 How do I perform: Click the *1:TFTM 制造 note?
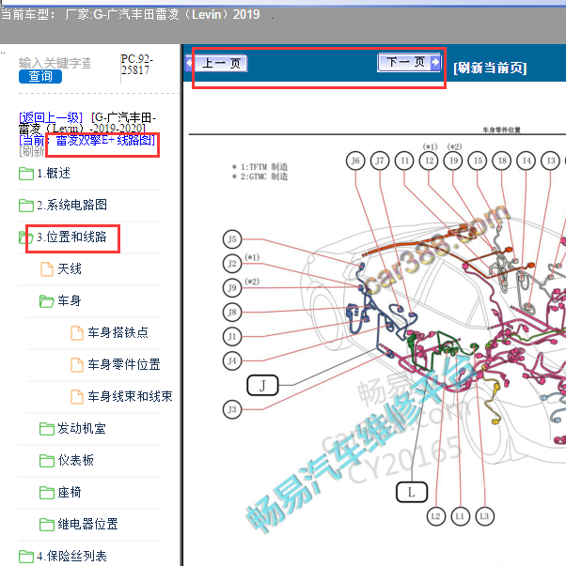click(x=259, y=167)
